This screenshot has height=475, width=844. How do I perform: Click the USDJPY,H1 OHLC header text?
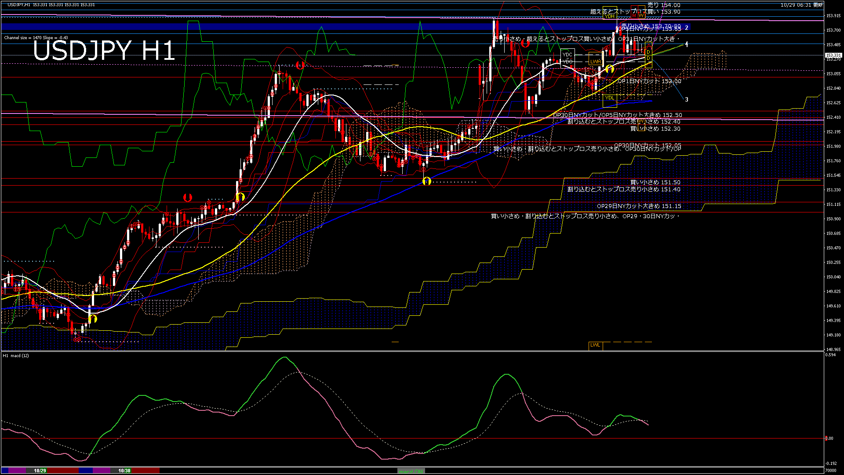(51, 5)
